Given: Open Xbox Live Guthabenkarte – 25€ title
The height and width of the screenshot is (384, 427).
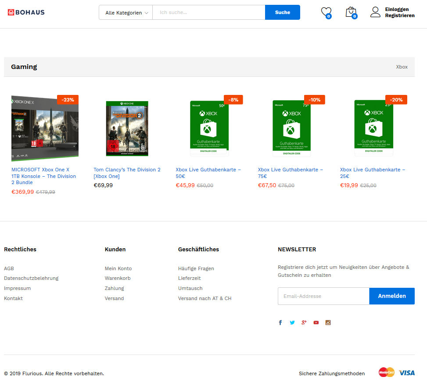Looking at the screenshot, I should click(x=373, y=173).
